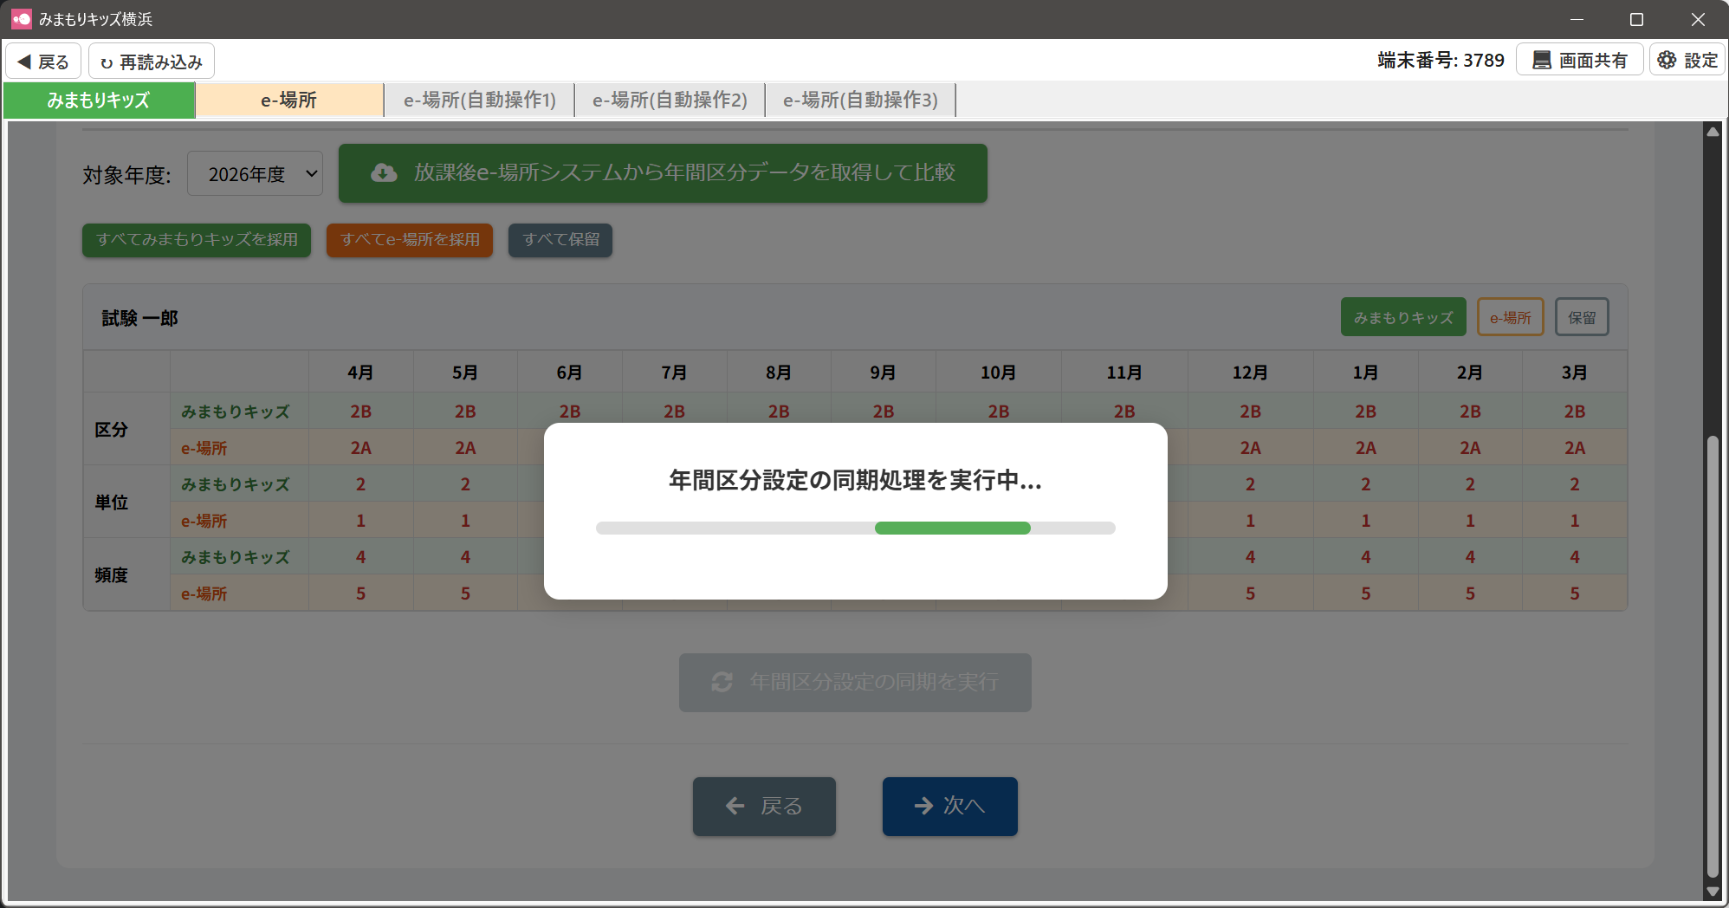
Task: Select e-場所 option for 試験 一郎
Action: pos(1510,318)
